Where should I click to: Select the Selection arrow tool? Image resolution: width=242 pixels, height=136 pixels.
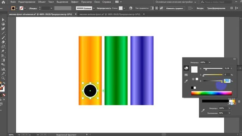pyautogui.click(x=3, y=20)
